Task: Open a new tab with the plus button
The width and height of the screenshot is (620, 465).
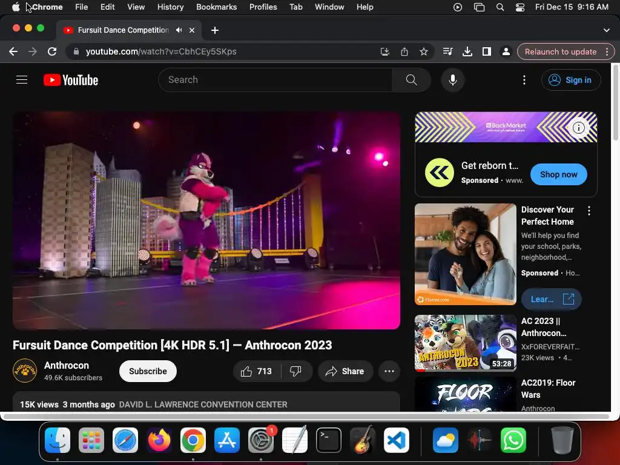Action: [215, 30]
